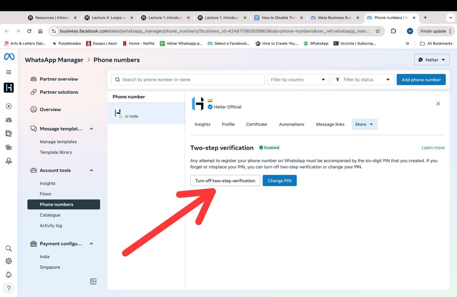Click the phone number search field

coord(188,80)
